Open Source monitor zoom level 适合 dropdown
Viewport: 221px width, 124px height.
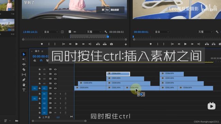pyautogui.click(x=51, y=32)
